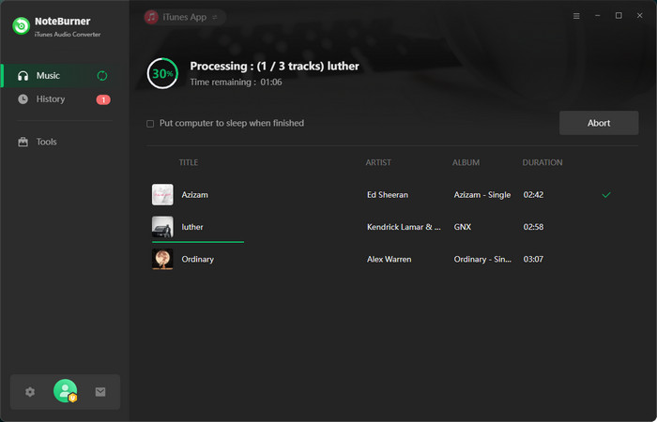Click the 30% progress circle

point(162,73)
